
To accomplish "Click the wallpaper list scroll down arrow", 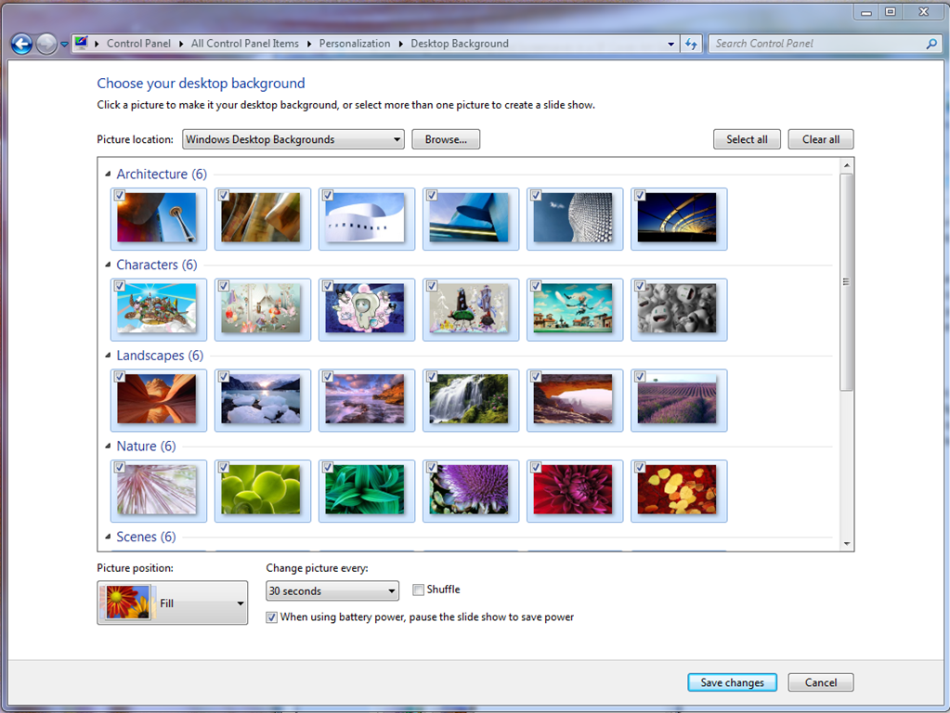I will (x=846, y=544).
